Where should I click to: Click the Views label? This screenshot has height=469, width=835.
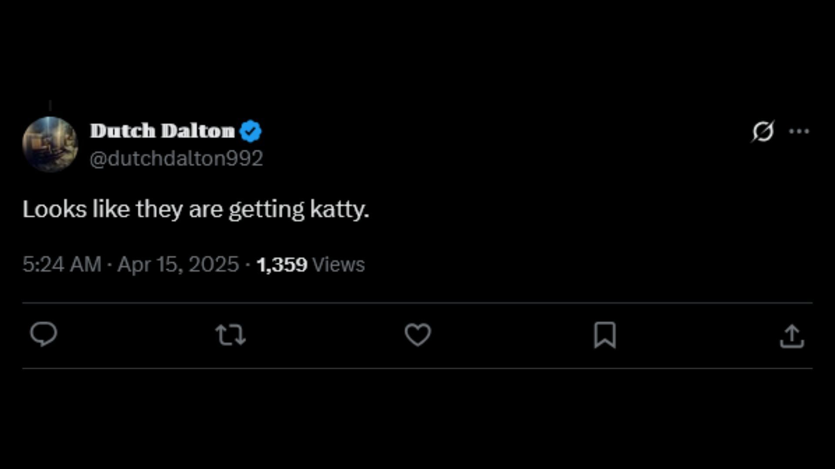[x=338, y=264]
